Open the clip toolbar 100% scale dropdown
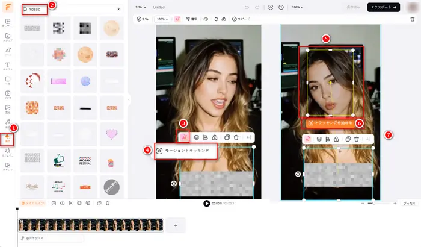Screen dimensions: 421x247 point(162,19)
